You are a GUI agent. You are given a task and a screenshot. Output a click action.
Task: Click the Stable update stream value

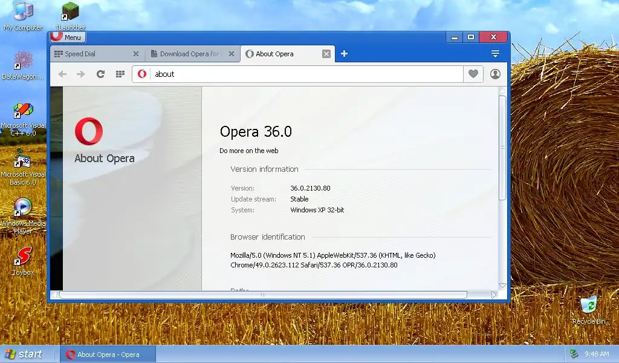(x=299, y=199)
